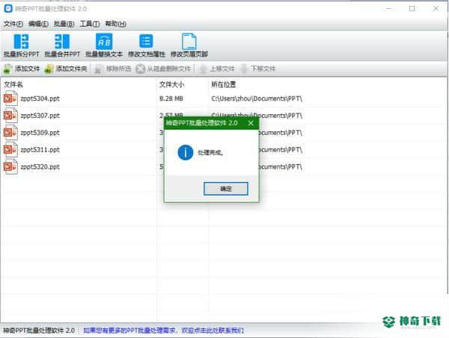Click 移除所选 remove selected button

[x=113, y=69]
